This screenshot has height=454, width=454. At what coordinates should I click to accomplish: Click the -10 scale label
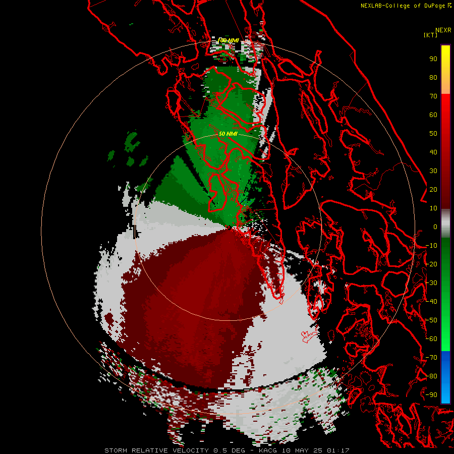pyautogui.click(x=431, y=246)
